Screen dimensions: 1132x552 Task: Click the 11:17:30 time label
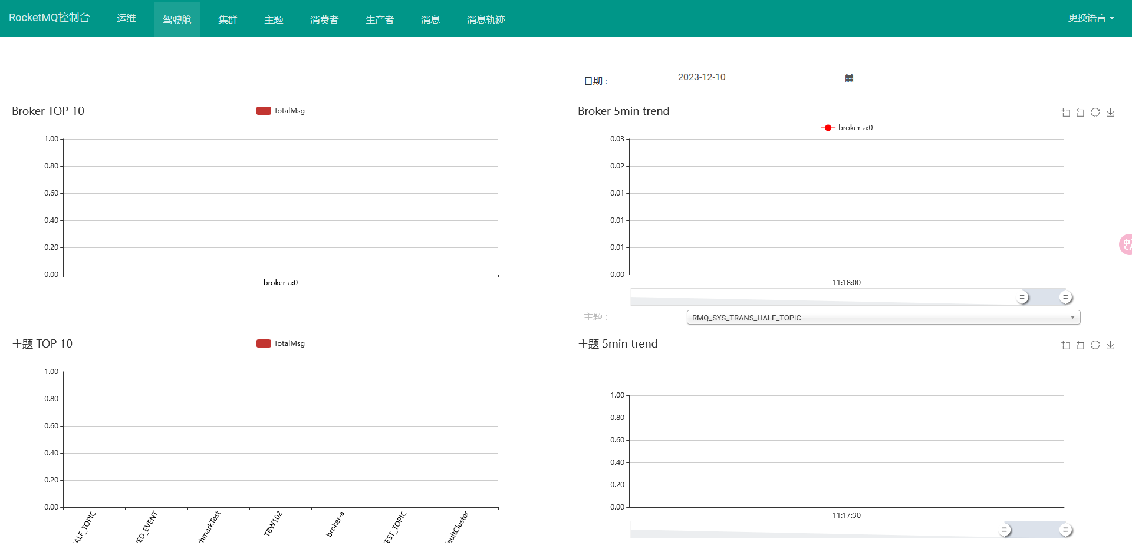847,515
